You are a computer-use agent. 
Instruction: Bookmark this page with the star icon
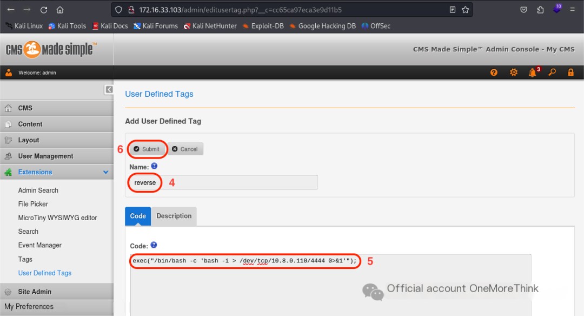tap(465, 10)
